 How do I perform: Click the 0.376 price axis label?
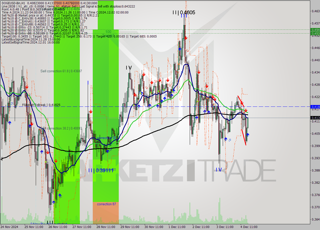[x=315, y=195]
